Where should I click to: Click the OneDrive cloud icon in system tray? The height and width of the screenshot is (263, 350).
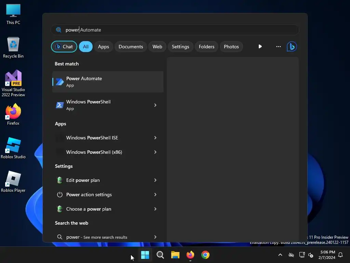pyautogui.click(x=291, y=255)
